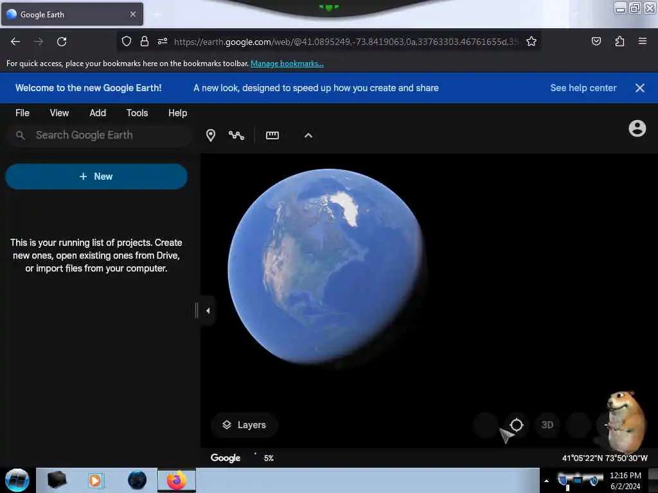Click the search magnifier icon
This screenshot has width=658, height=493.
click(20, 135)
